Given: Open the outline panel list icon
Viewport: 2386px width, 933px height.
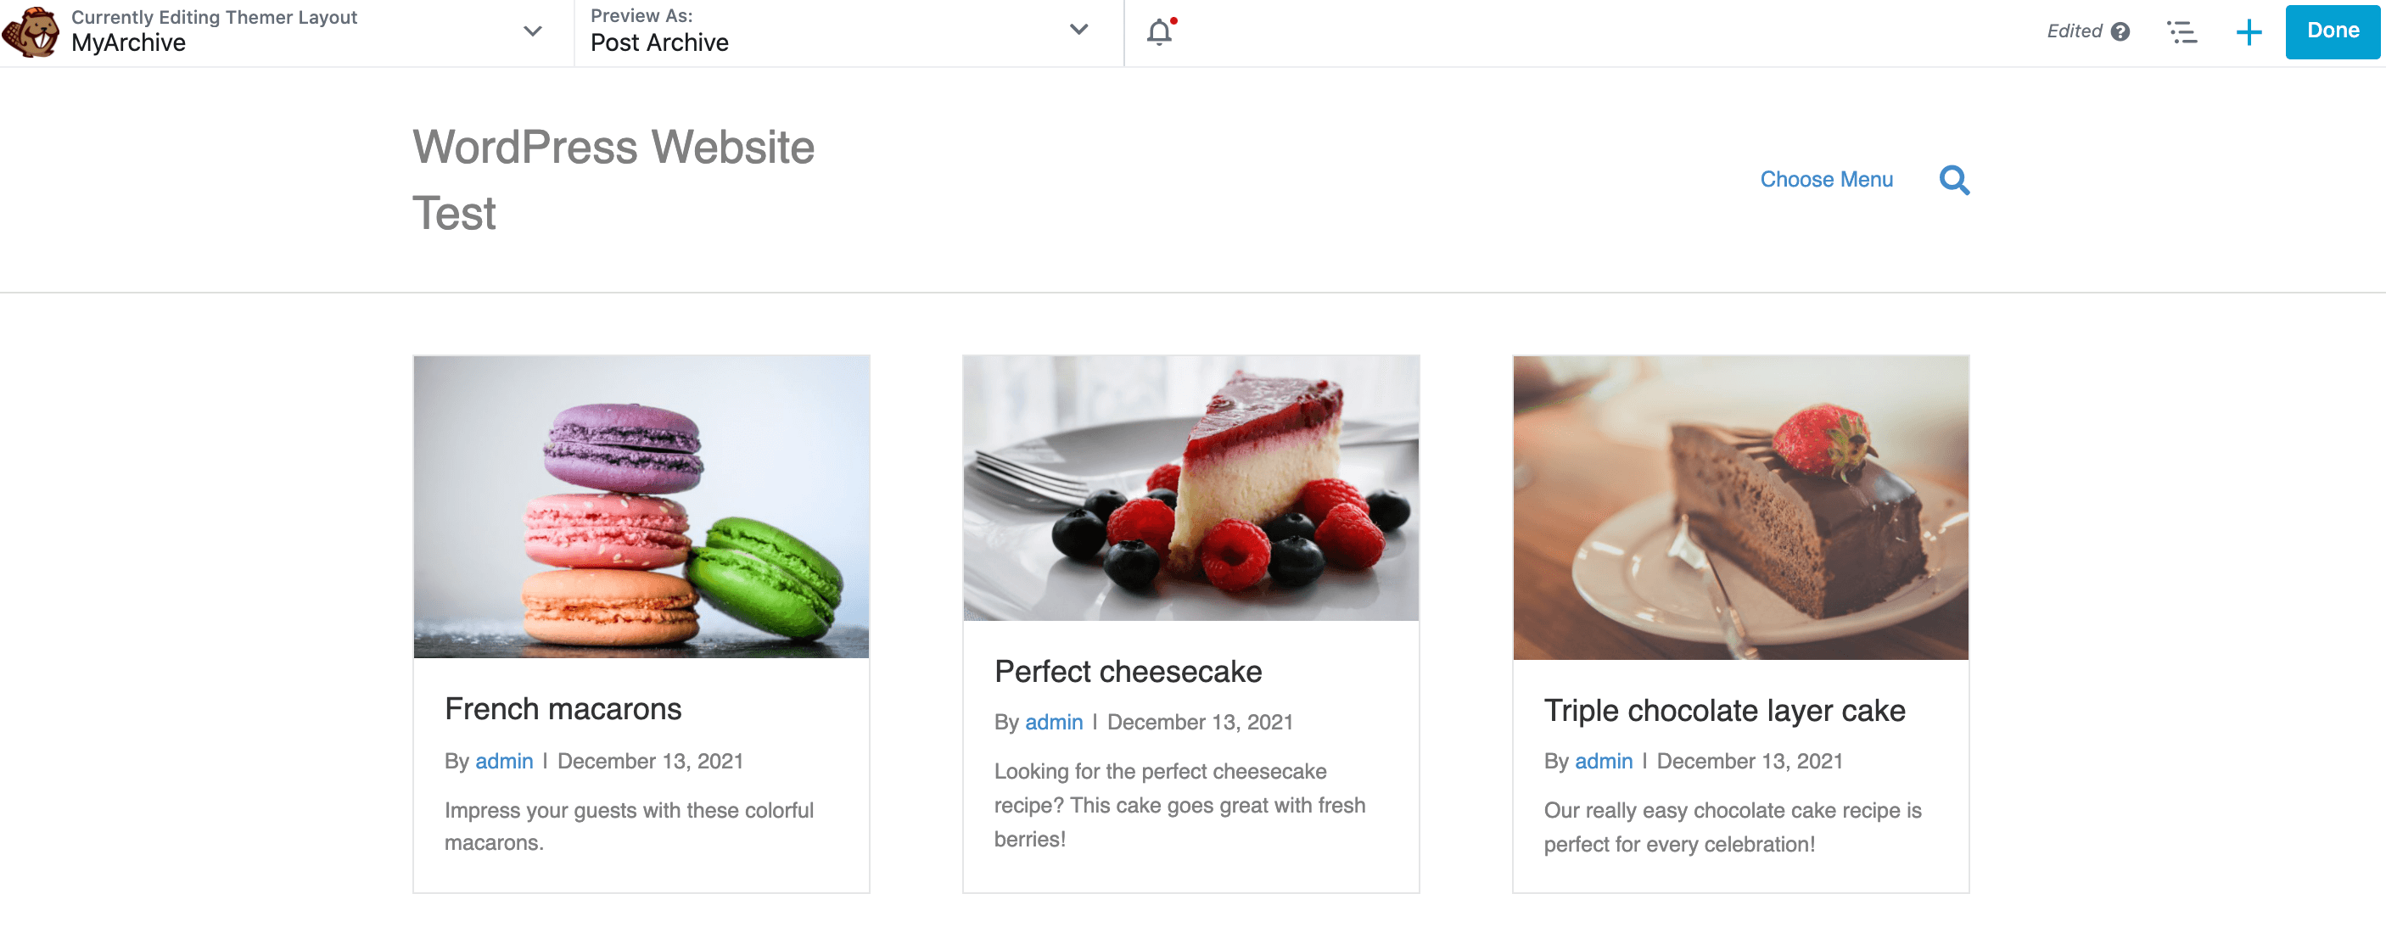Looking at the screenshot, I should click(x=2182, y=32).
